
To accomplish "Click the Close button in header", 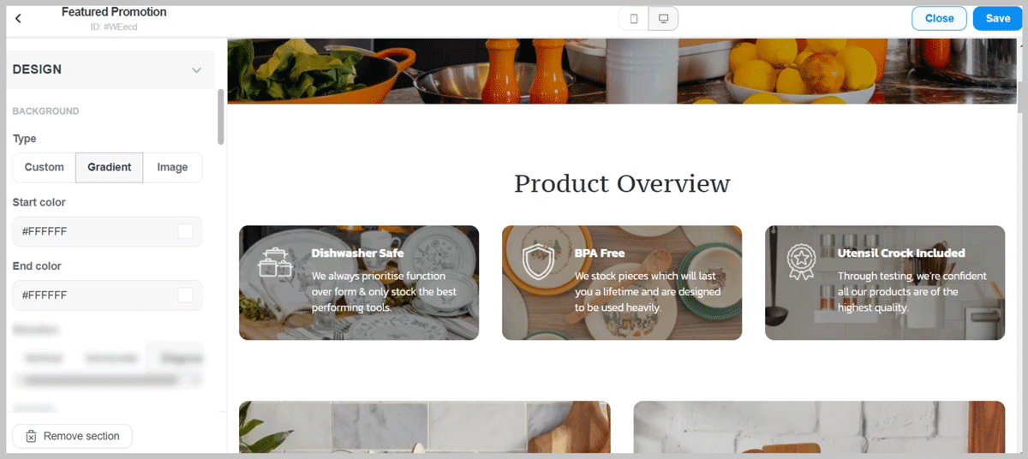I will point(939,19).
